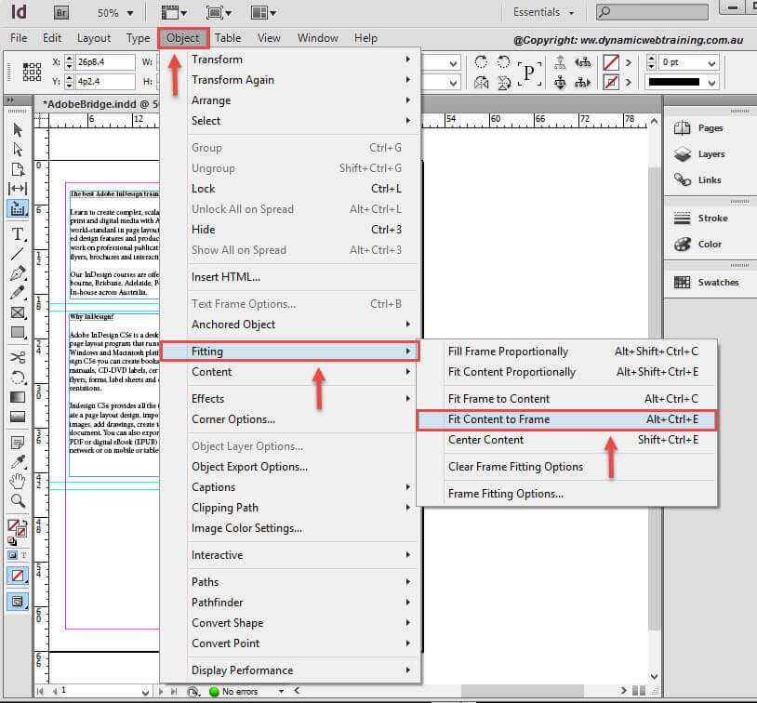757x703 pixels.
Task: Choose Corner Options...
Action: click(x=290, y=419)
